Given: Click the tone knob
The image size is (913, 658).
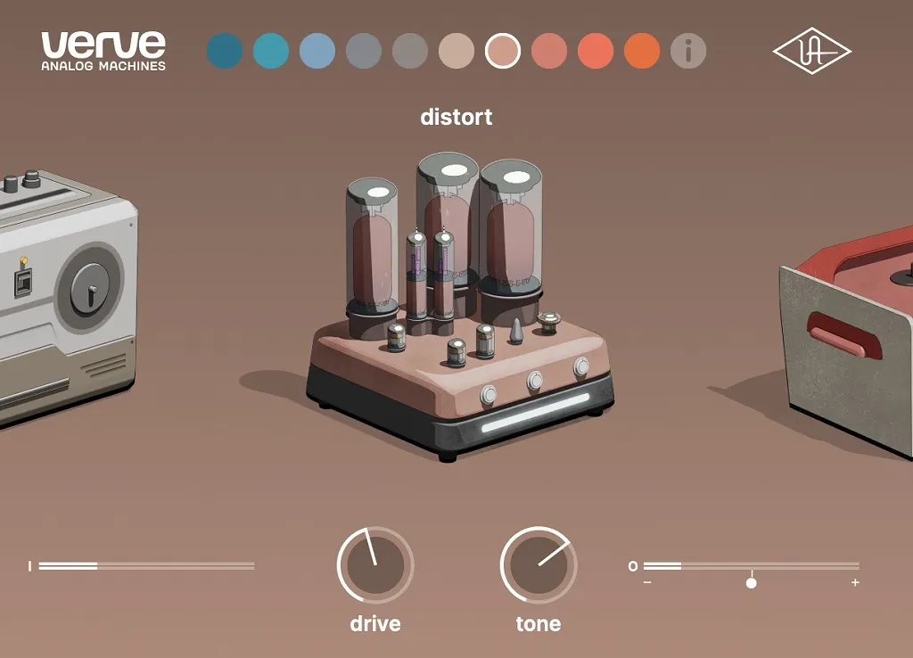Looking at the screenshot, I should pos(539,566).
